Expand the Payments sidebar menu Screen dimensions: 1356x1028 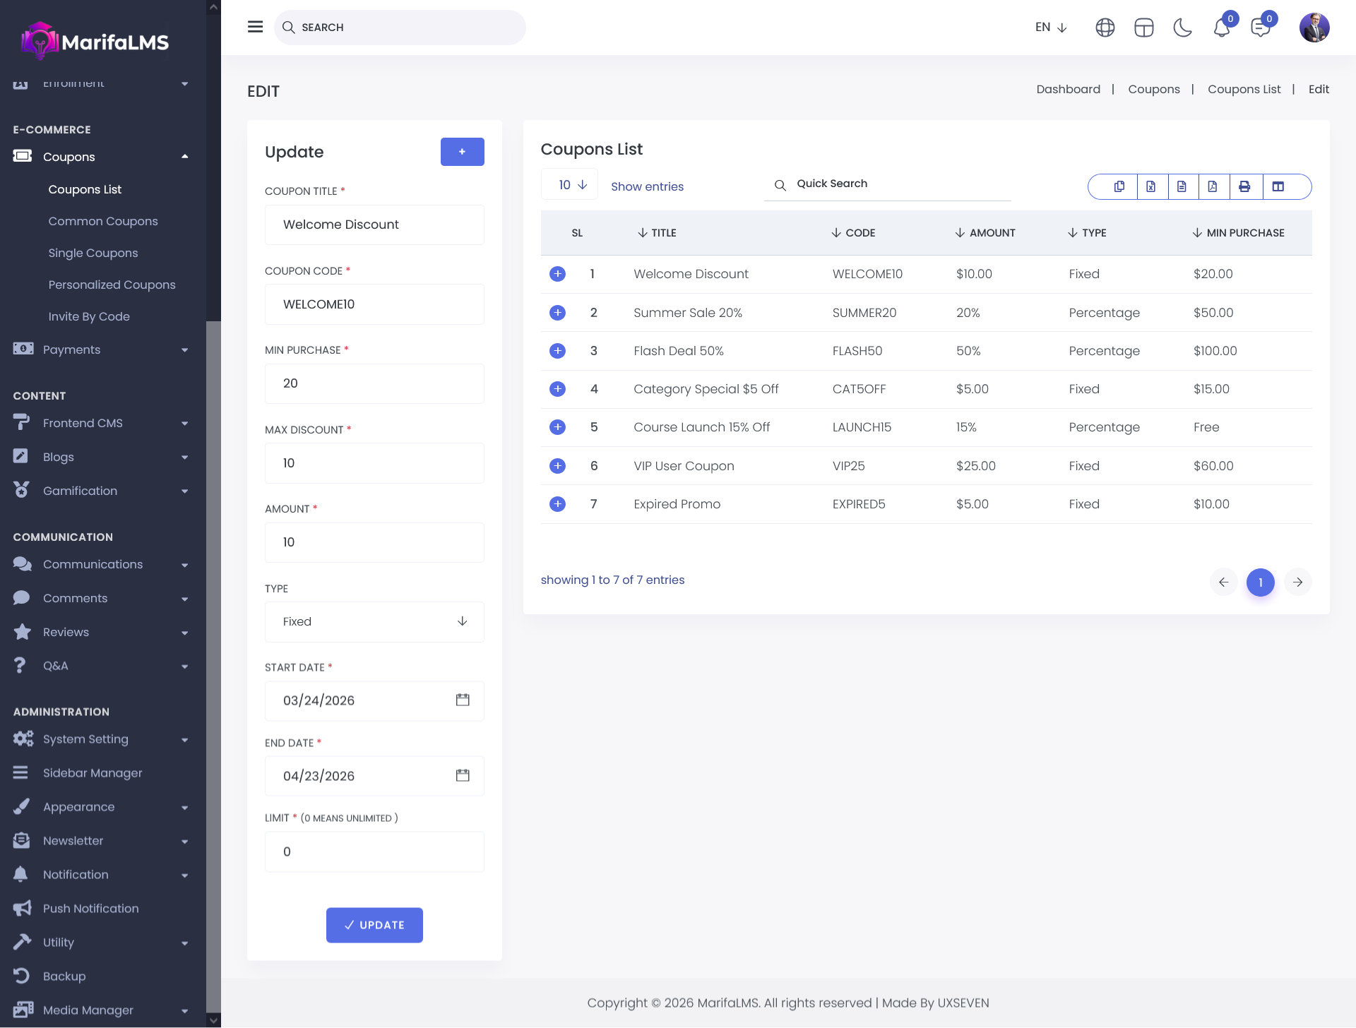coord(102,349)
